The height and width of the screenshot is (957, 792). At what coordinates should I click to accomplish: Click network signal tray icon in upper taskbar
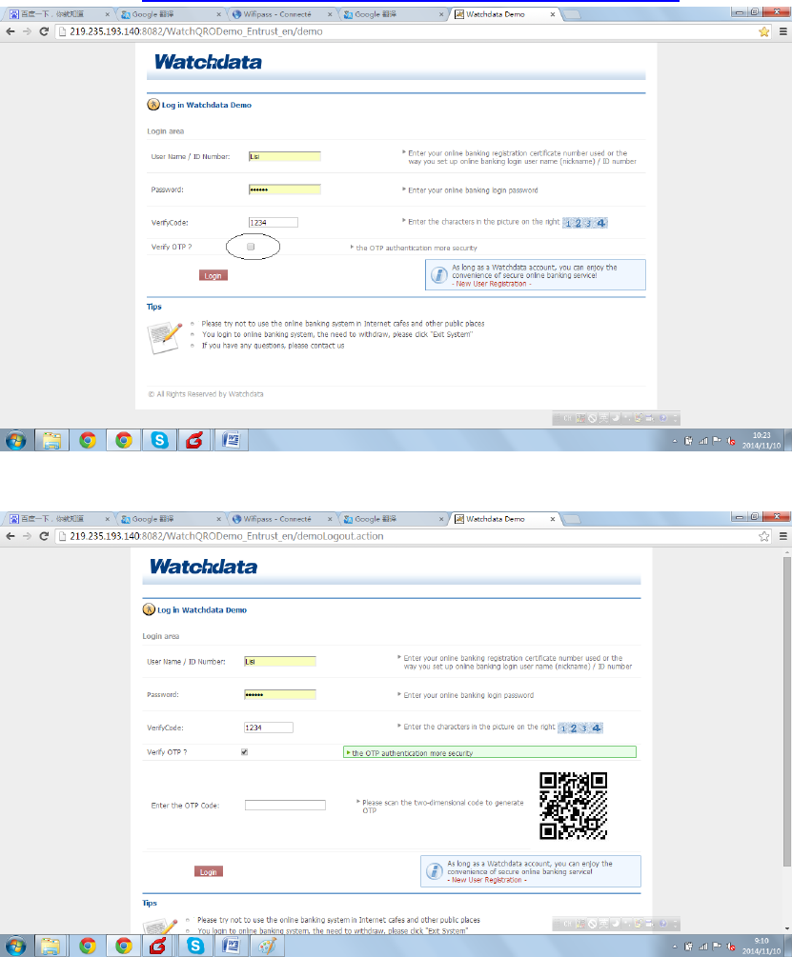coord(702,441)
